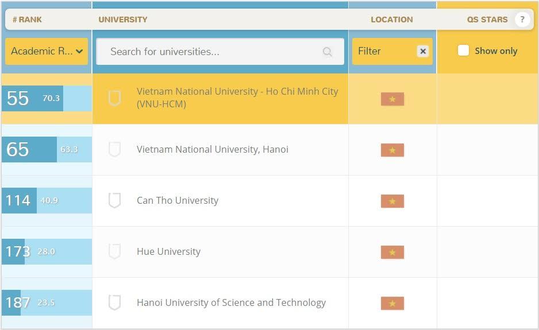Image resolution: width=539 pixels, height=330 pixels.
Task: Click flag for Hanoi University of Science and Technology
Action: (392, 303)
